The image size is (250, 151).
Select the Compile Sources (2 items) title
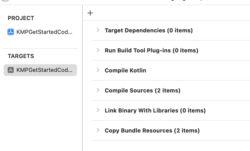point(142,90)
